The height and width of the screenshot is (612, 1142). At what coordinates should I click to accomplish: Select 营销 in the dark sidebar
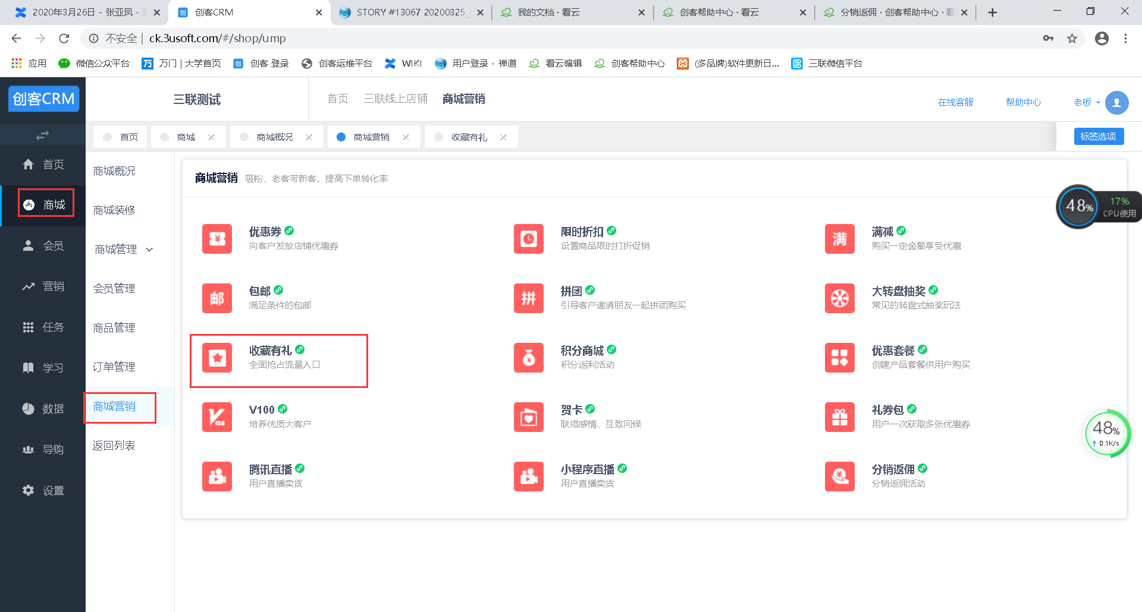(43, 286)
